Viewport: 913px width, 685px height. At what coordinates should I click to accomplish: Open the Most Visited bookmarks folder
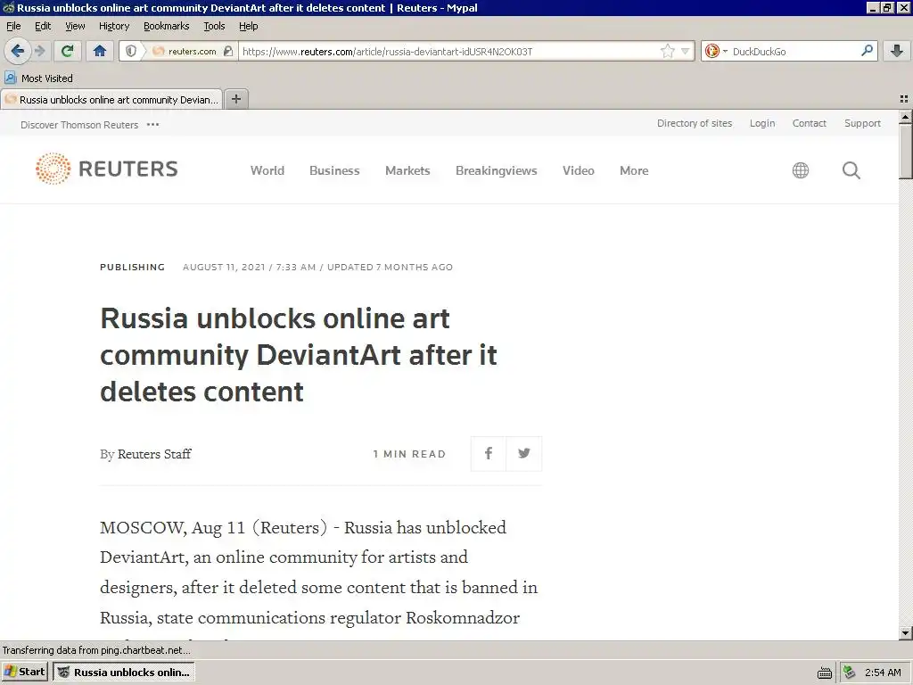pos(38,78)
